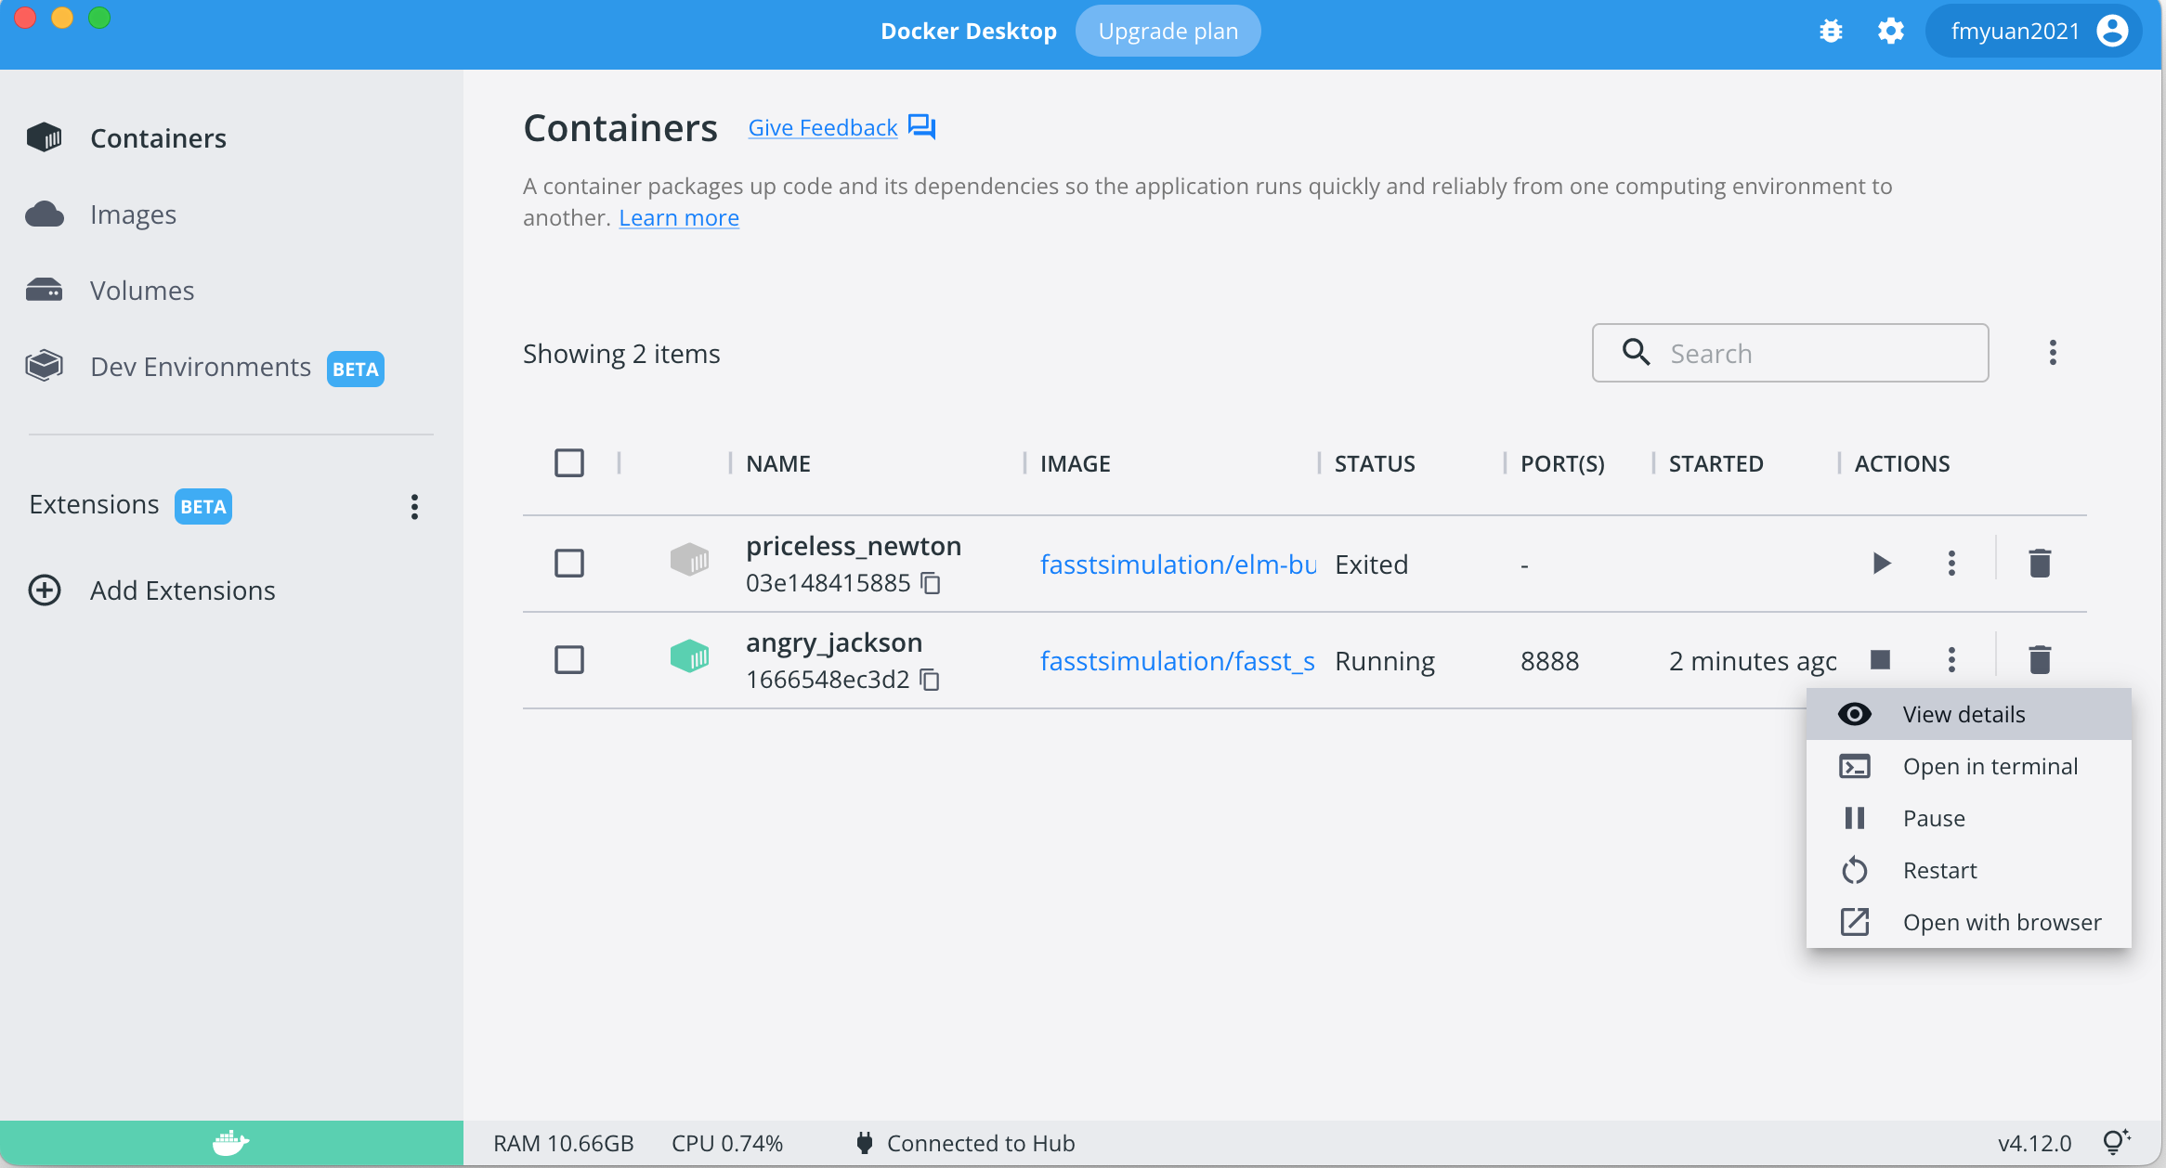The image size is (2166, 1168).
Task: Open the Extensions three-dot menu
Action: pyautogui.click(x=414, y=506)
